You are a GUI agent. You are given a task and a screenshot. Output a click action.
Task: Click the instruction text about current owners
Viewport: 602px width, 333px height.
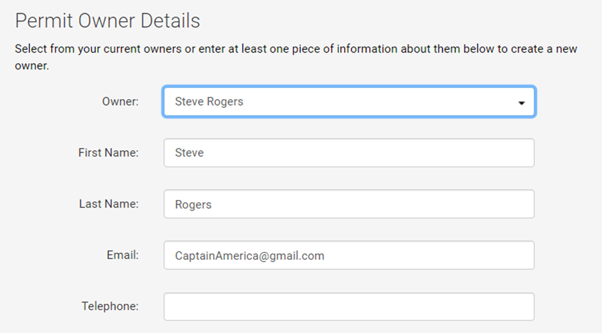[296, 57]
